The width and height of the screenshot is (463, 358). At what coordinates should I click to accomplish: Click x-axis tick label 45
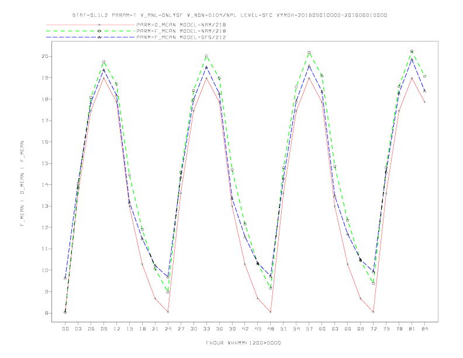tap(258, 329)
